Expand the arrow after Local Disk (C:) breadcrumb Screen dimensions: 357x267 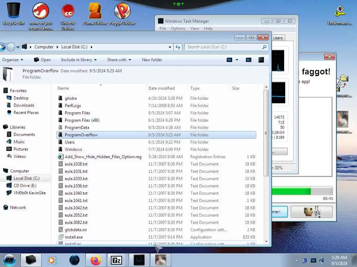click(92, 47)
